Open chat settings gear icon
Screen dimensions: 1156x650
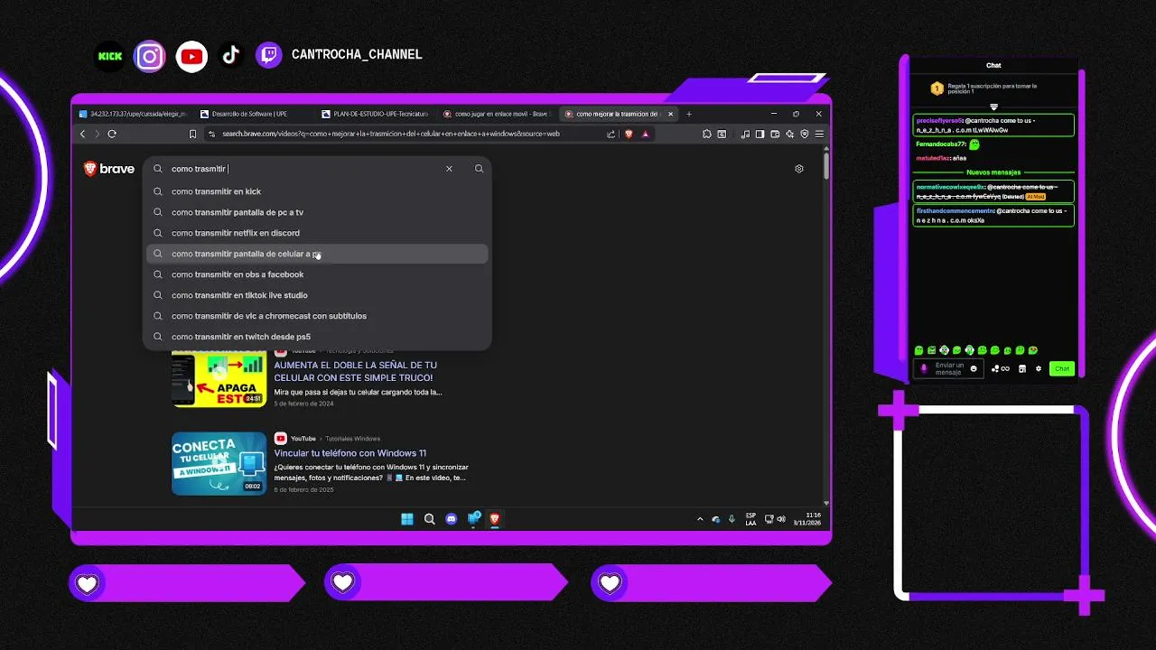click(1039, 368)
